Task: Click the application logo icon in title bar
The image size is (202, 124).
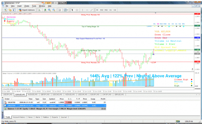Action: (3, 3)
